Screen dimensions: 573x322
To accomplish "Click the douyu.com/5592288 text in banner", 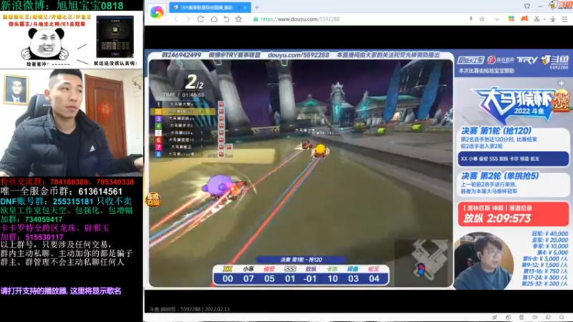I will point(299,55).
